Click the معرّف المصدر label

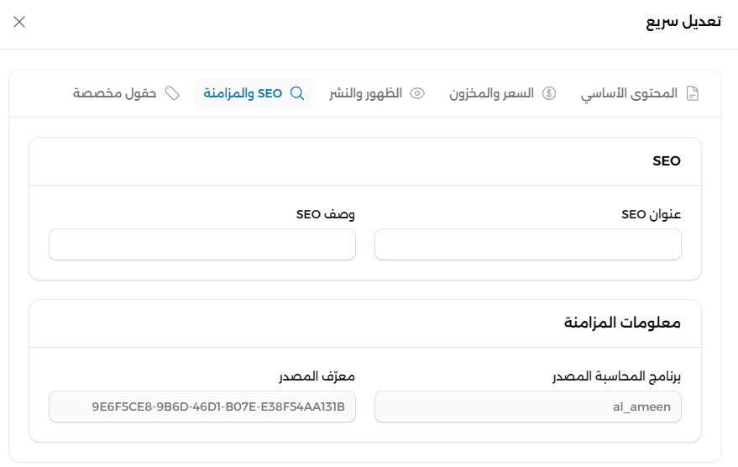tap(317, 376)
